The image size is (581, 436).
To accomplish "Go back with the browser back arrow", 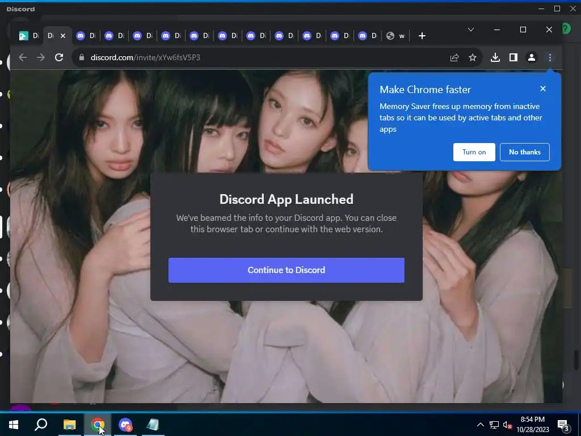I will point(23,57).
